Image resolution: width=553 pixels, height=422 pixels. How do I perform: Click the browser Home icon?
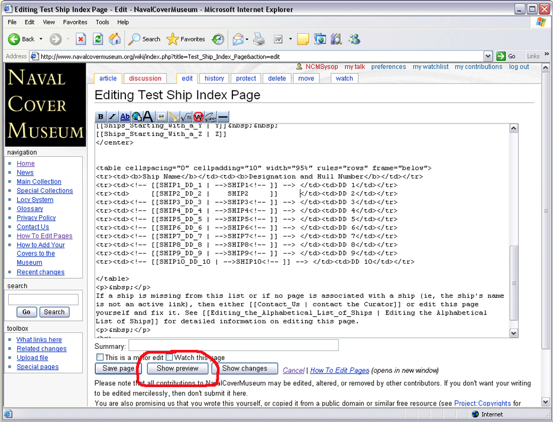115,39
